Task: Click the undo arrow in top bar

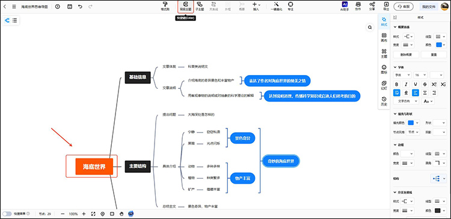Action: point(80,7)
